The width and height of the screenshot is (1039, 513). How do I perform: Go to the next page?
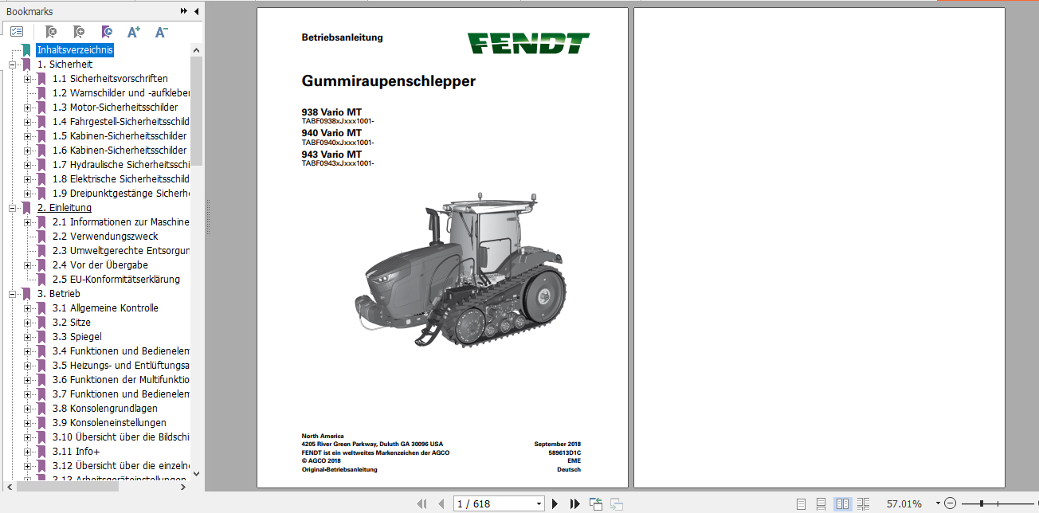tap(555, 503)
